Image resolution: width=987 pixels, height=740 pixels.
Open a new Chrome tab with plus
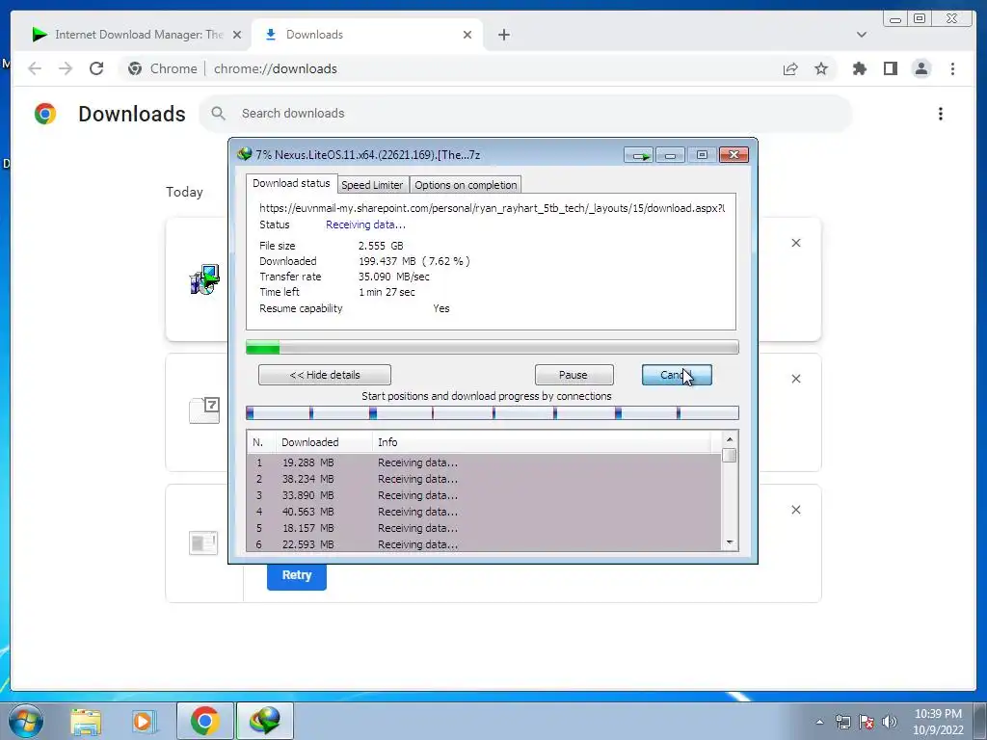coord(503,35)
